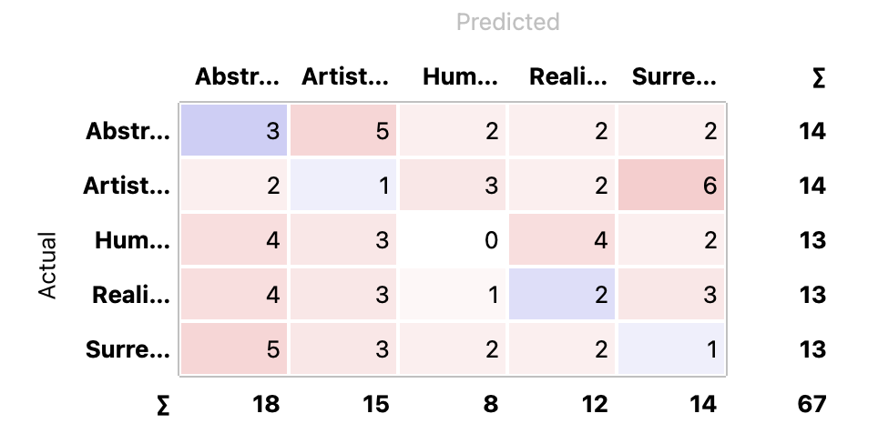Select actual Surre predicted Surre cell 1
The image size is (878, 444).
coord(671,348)
